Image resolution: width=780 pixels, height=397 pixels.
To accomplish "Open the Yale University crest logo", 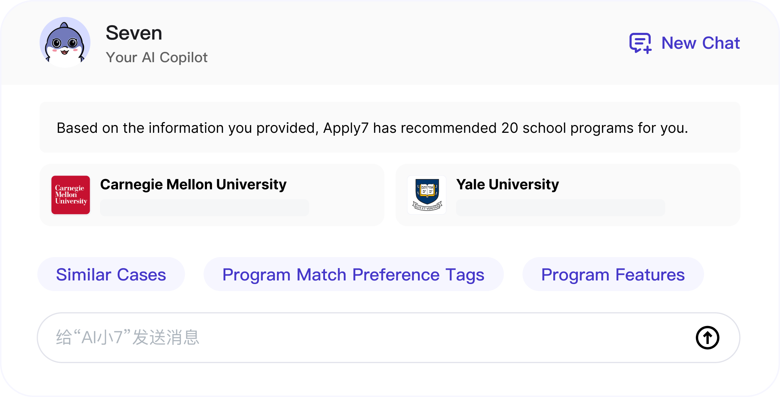I will coord(427,195).
